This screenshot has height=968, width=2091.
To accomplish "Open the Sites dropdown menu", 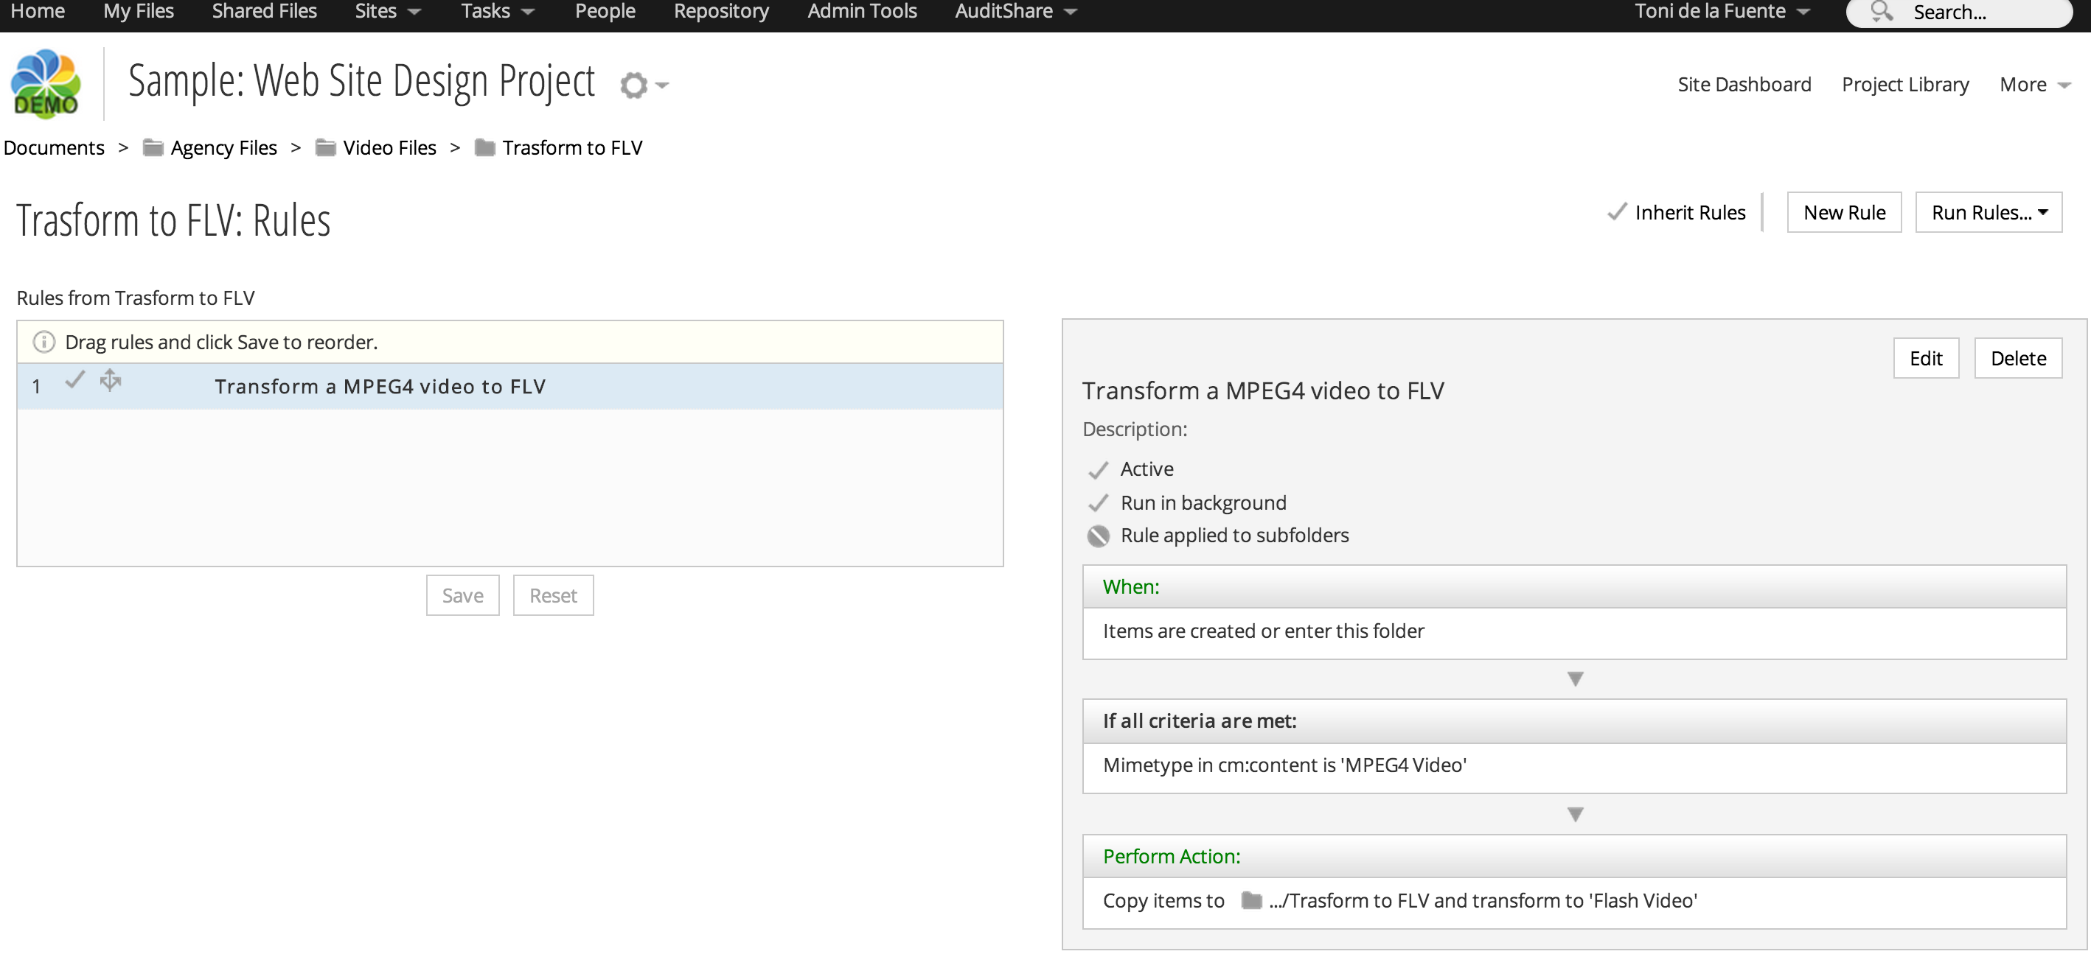I will pos(388,11).
